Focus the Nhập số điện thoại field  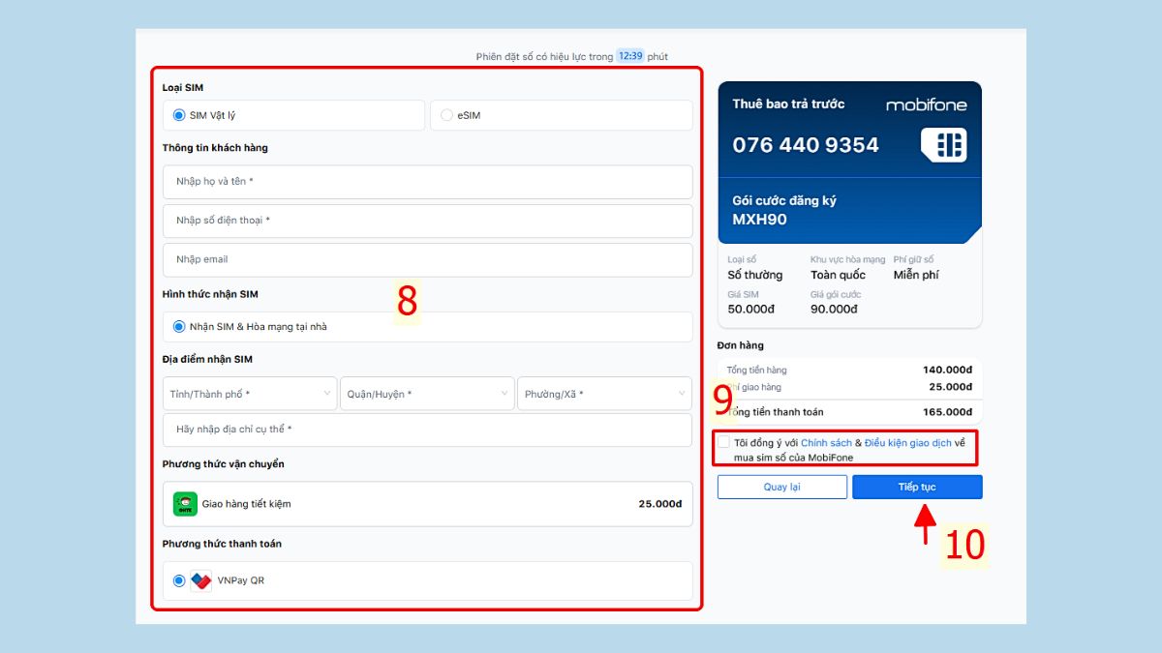tap(428, 221)
